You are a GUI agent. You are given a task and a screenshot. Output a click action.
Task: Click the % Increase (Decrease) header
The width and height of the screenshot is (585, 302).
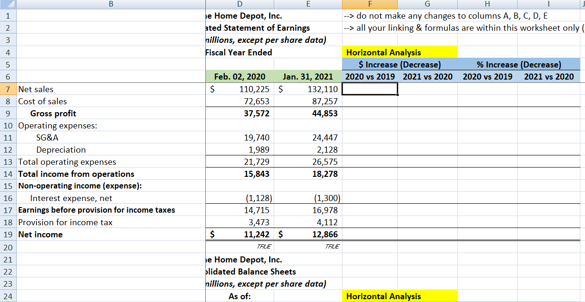[x=517, y=64]
